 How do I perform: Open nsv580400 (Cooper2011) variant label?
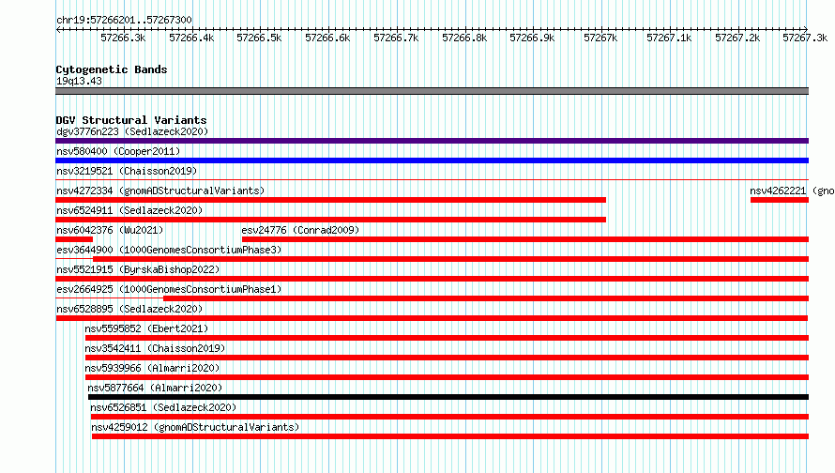pos(118,151)
